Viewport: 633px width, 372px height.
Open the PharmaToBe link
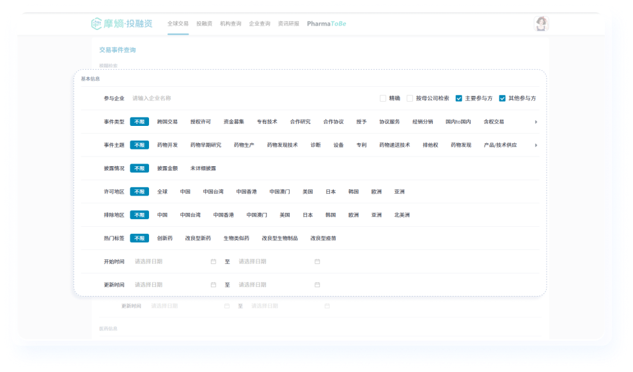pyautogui.click(x=326, y=24)
